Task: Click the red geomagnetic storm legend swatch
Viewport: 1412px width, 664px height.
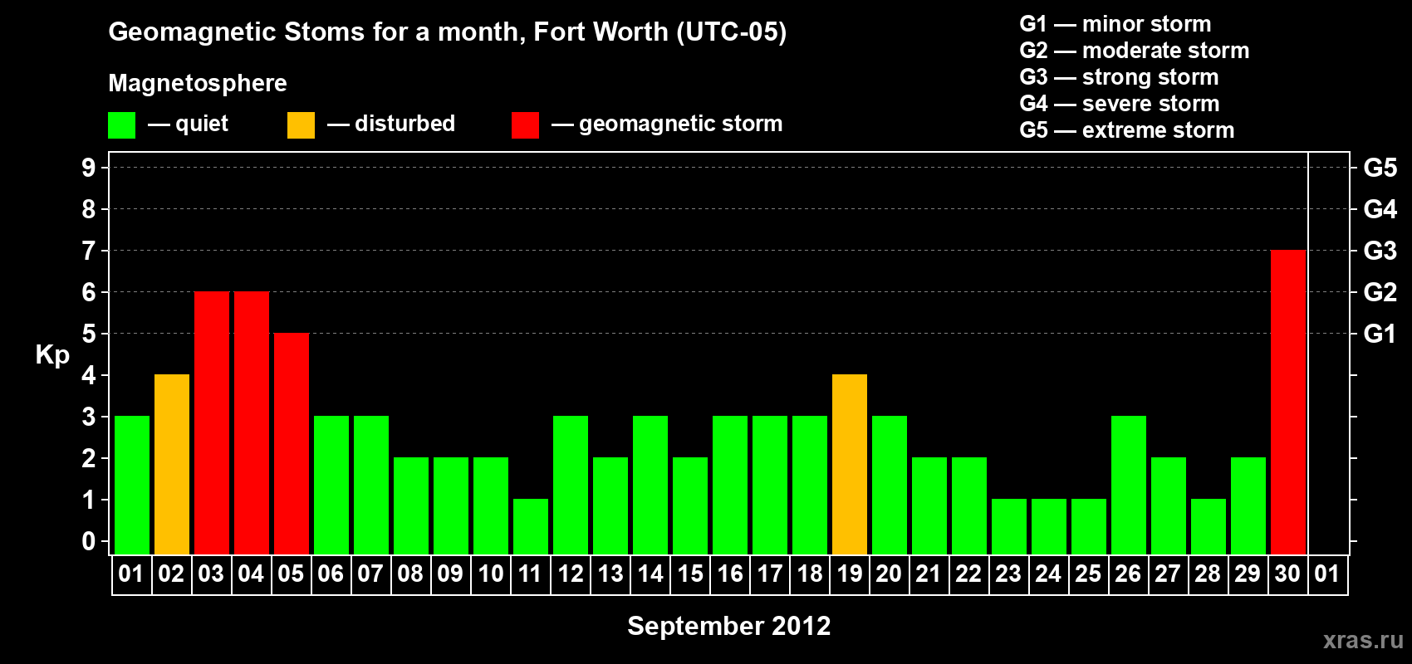Action: pos(526,125)
